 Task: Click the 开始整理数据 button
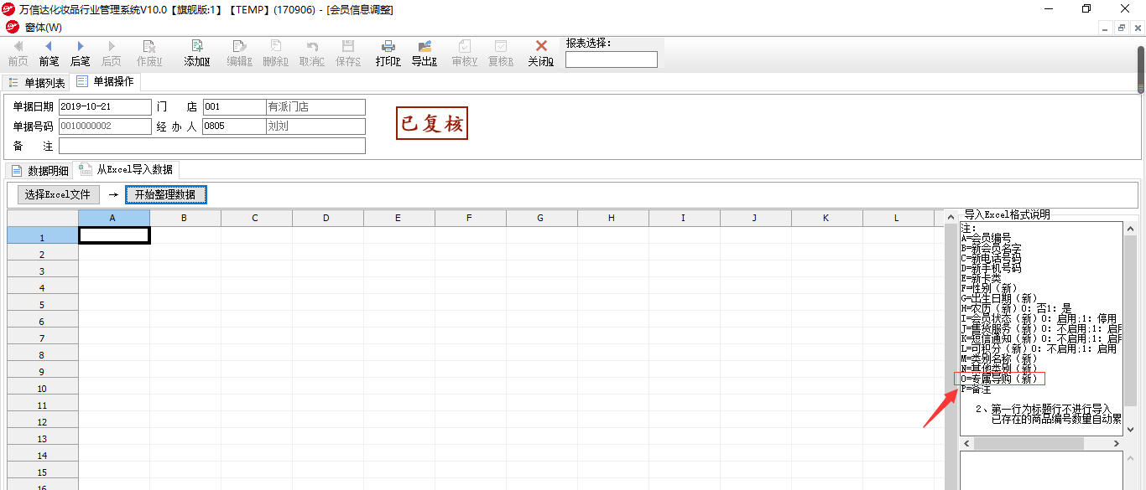pos(165,194)
